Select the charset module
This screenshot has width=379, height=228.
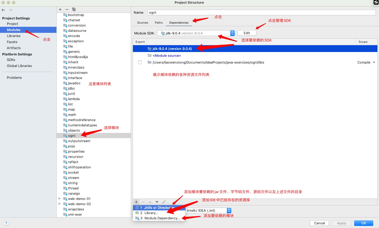pyautogui.click(x=74, y=20)
